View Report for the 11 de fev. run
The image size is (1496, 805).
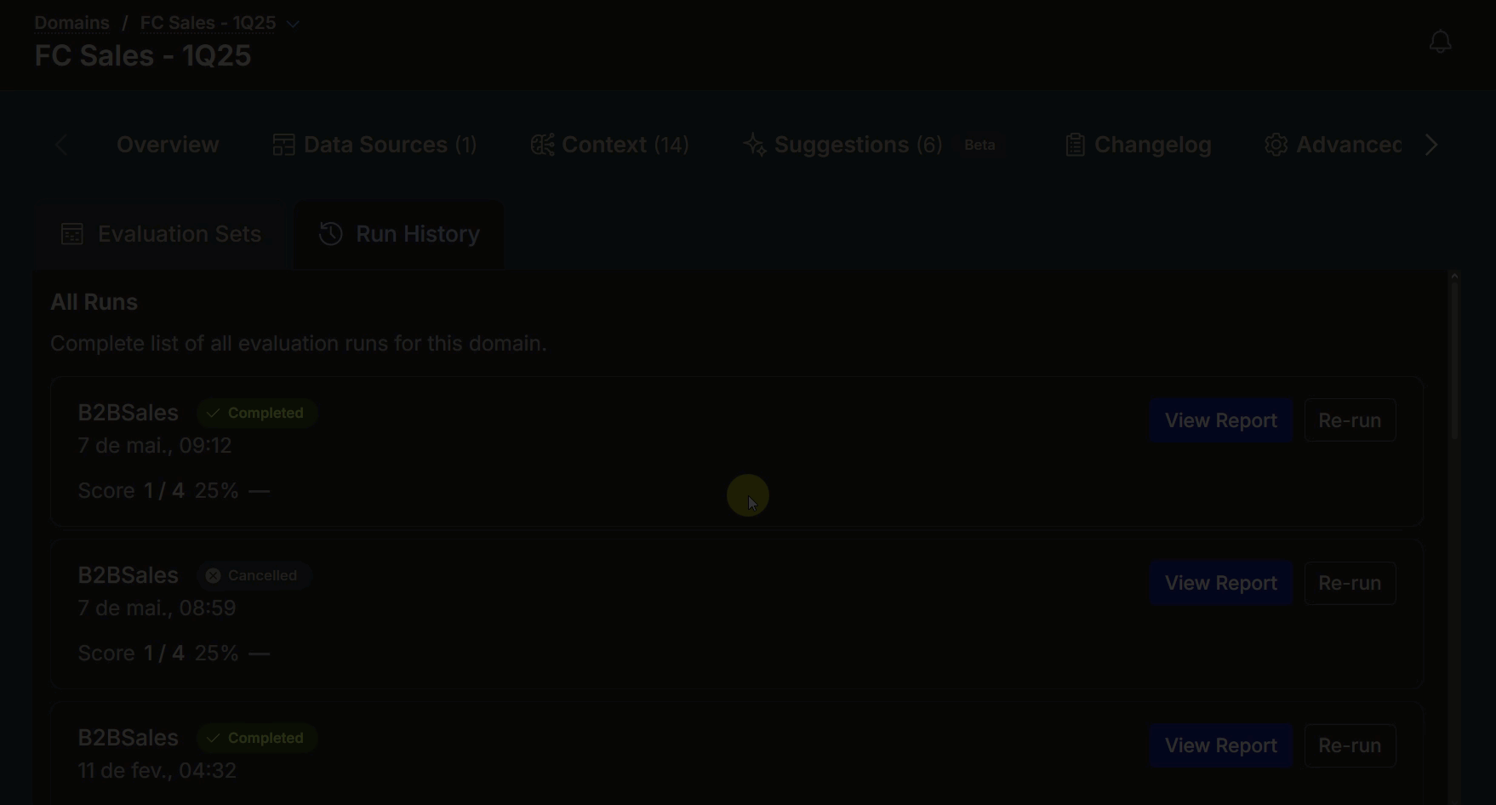tap(1220, 745)
